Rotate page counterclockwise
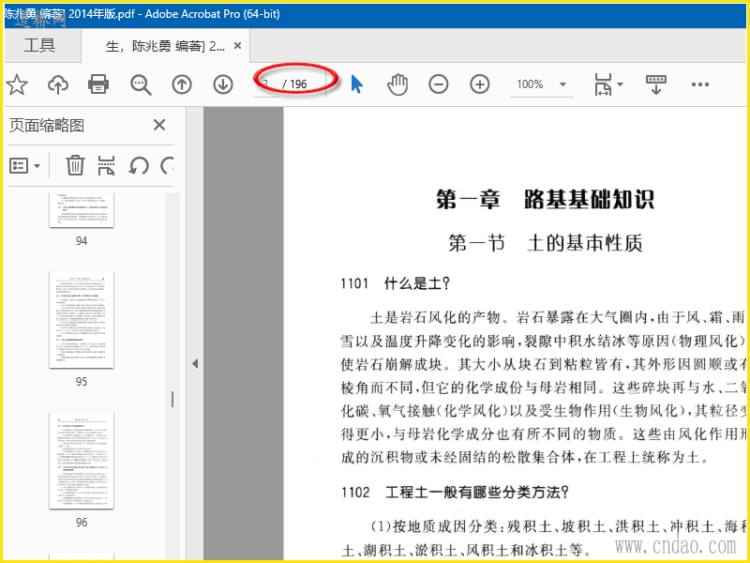This screenshot has height=563, width=750. 139,166
